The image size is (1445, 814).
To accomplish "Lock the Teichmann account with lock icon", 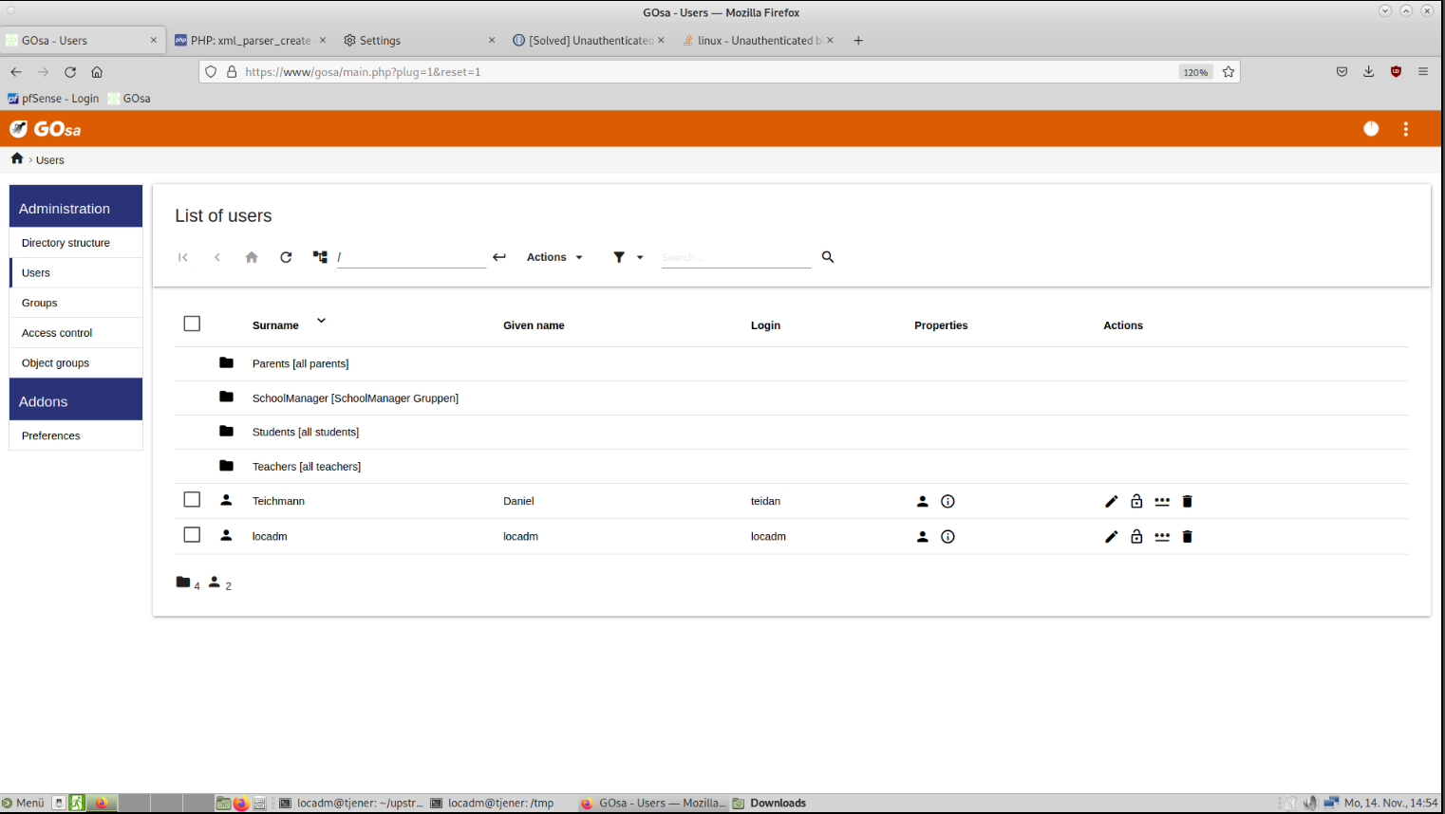I will [x=1136, y=501].
